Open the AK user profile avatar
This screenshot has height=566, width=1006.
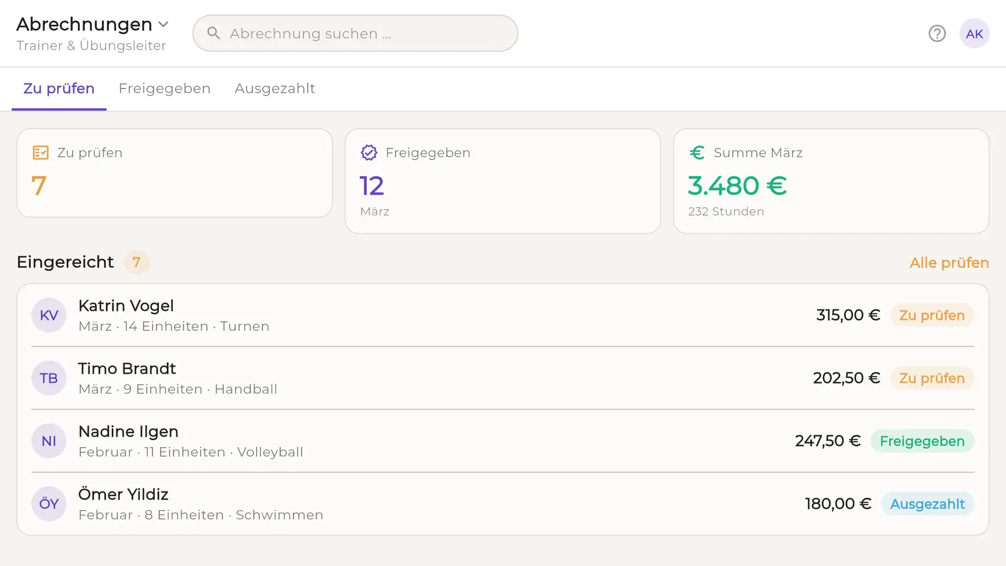pos(975,34)
